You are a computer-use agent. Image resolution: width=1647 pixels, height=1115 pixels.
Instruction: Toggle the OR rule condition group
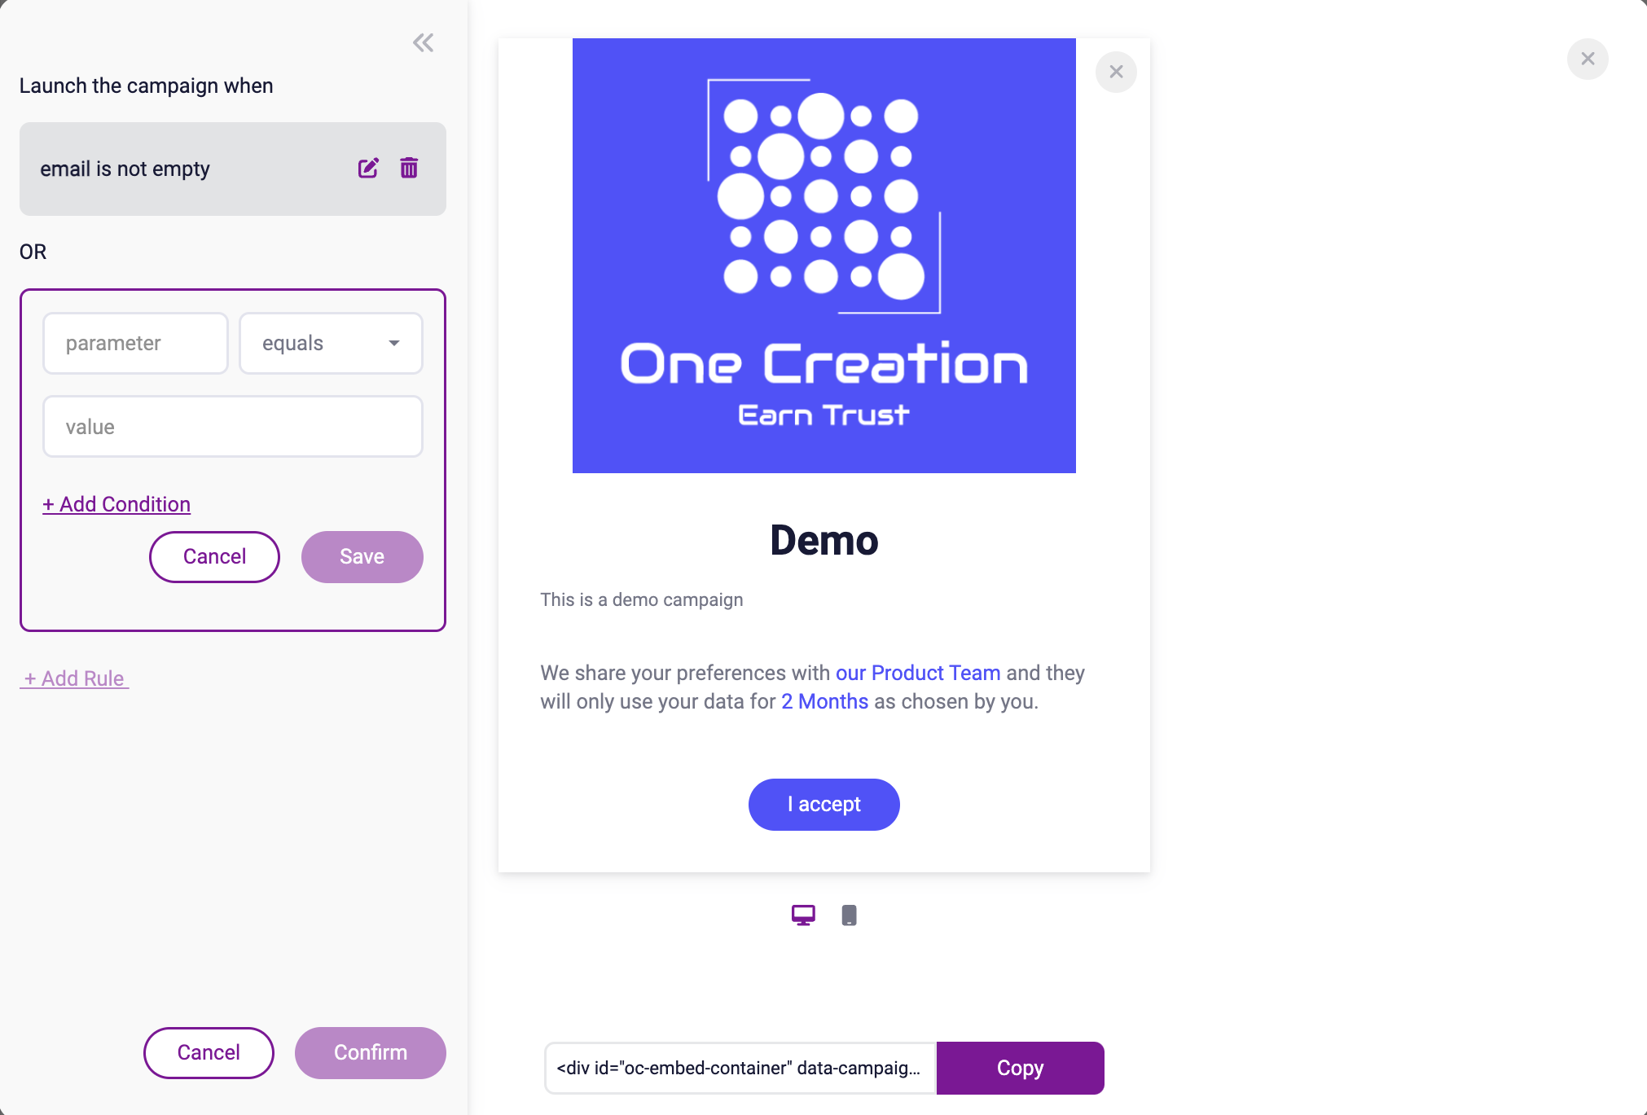tap(33, 250)
